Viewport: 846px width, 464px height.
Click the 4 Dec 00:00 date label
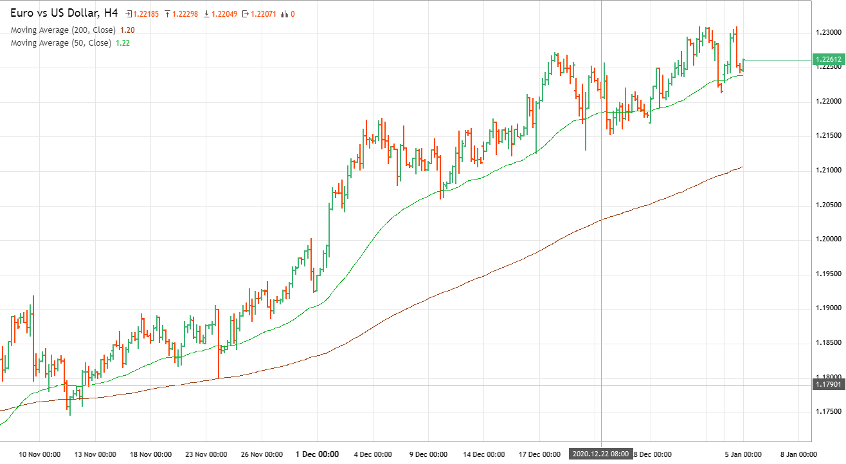click(x=372, y=454)
